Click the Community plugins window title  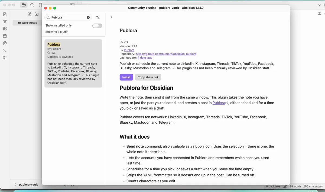[166, 8]
